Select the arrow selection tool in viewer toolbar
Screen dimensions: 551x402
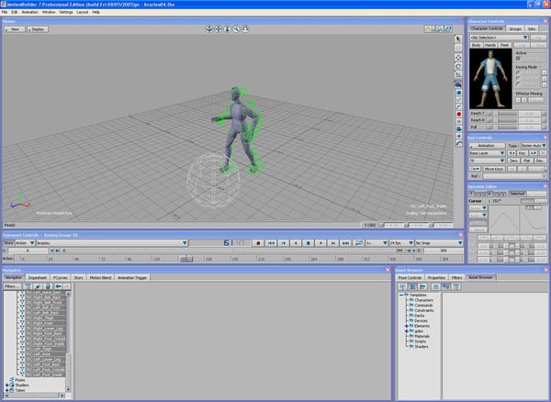[x=458, y=40]
